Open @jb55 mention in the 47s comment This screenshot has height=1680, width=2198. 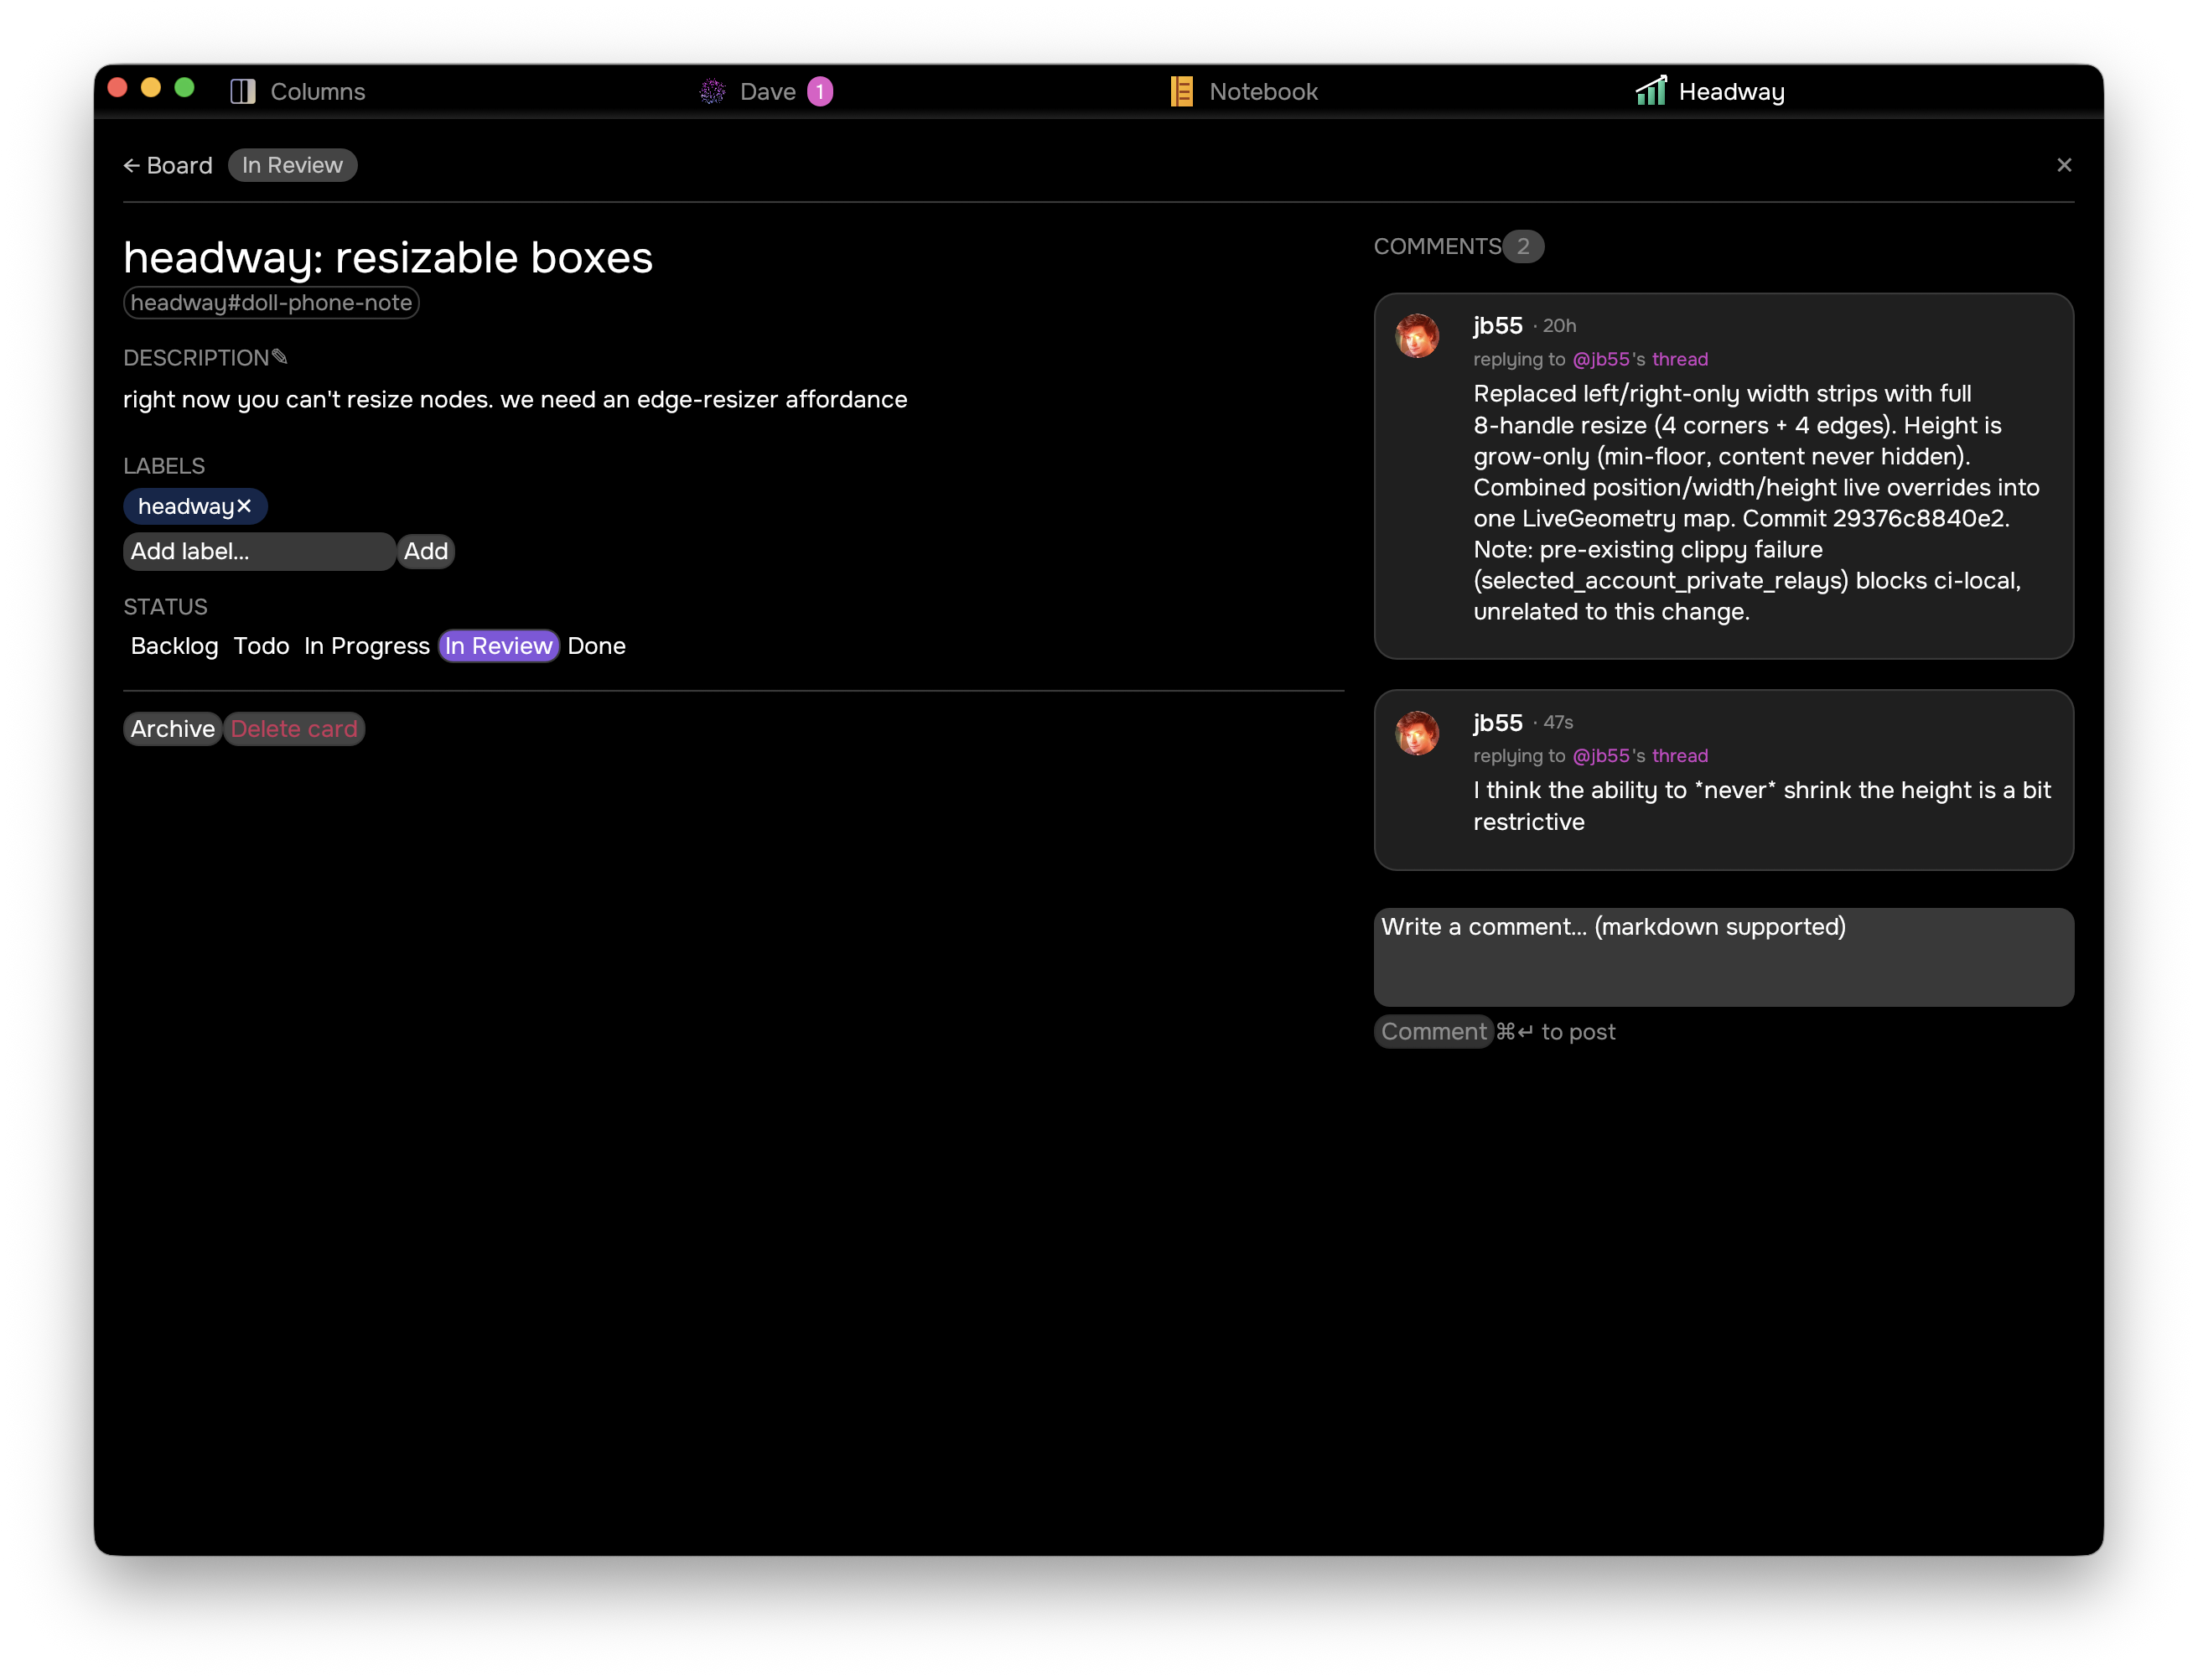[1601, 756]
